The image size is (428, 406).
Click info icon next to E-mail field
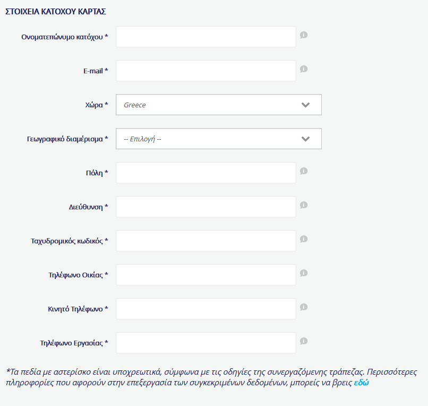[304, 69]
